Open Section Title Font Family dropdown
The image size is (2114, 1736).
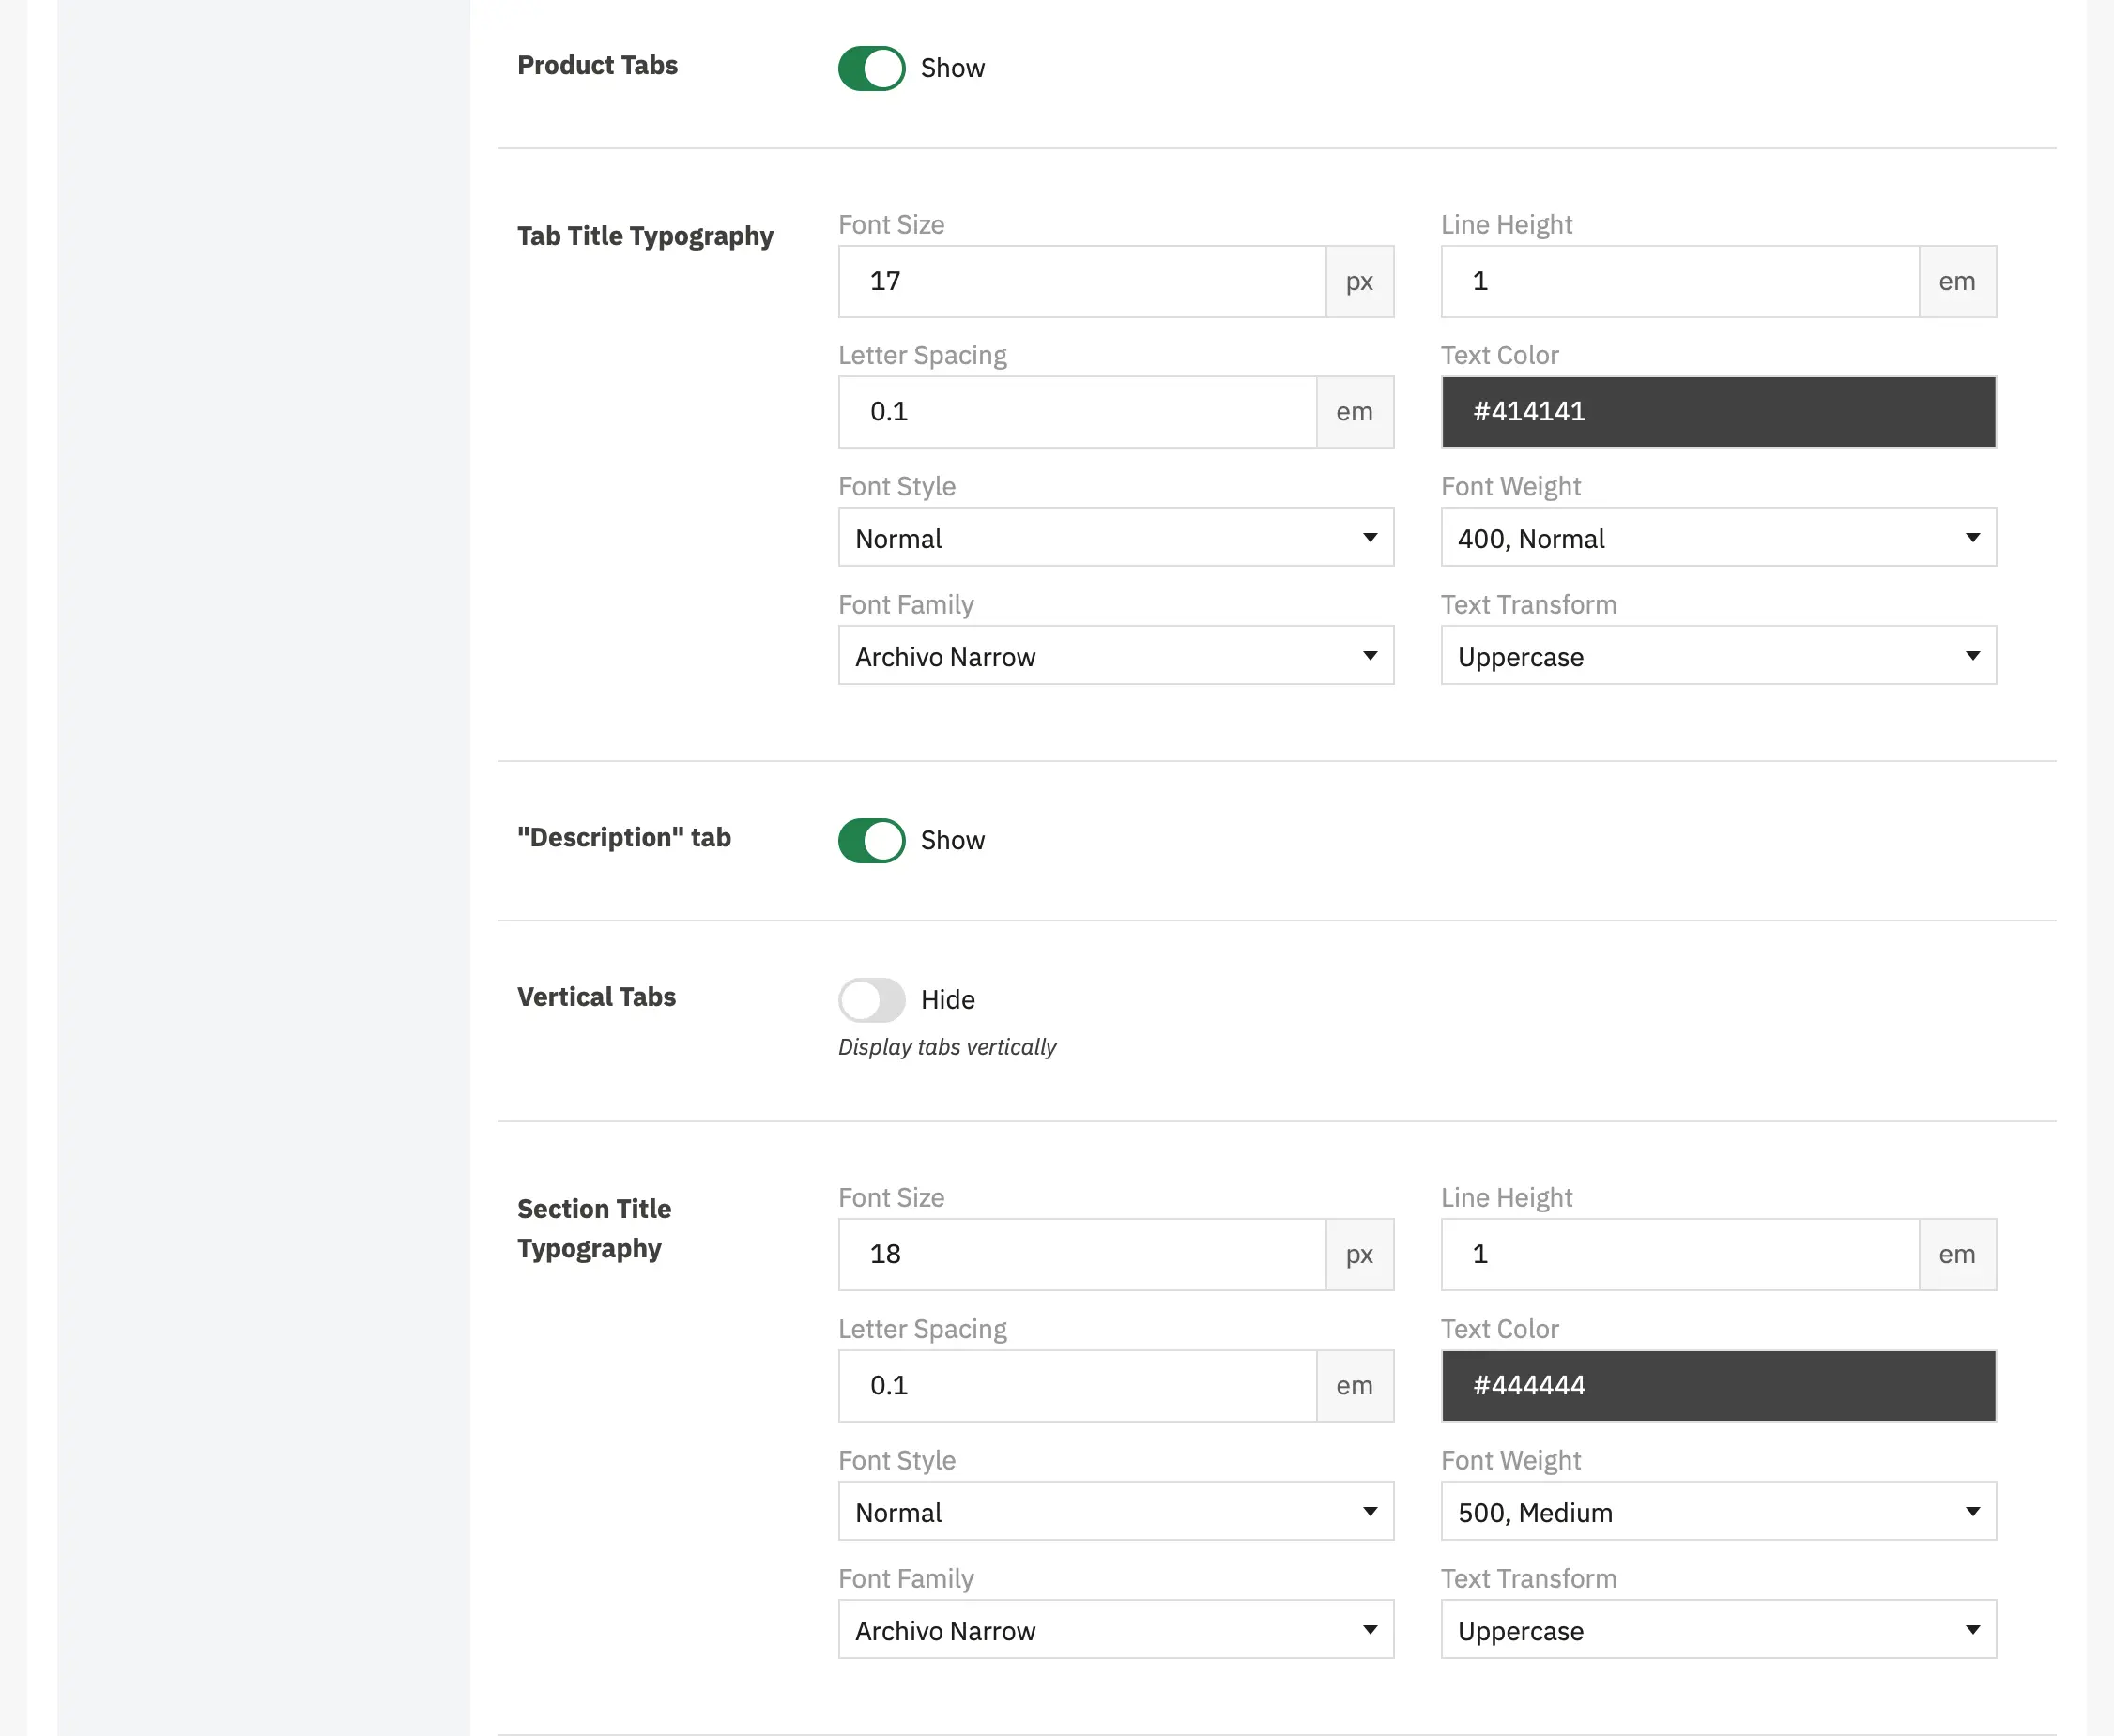(x=1115, y=1630)
